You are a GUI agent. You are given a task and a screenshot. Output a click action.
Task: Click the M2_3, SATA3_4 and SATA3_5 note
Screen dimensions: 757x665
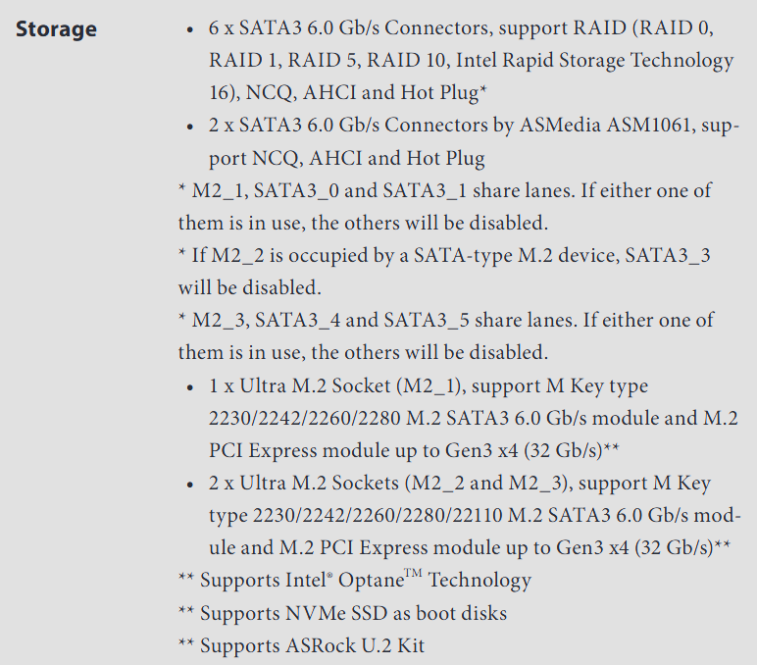(x=445, y=336)
